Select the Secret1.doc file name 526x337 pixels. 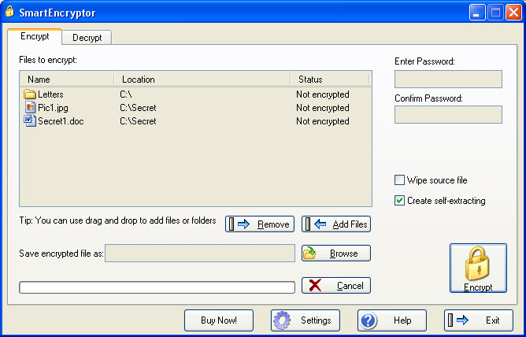point(61,121)
